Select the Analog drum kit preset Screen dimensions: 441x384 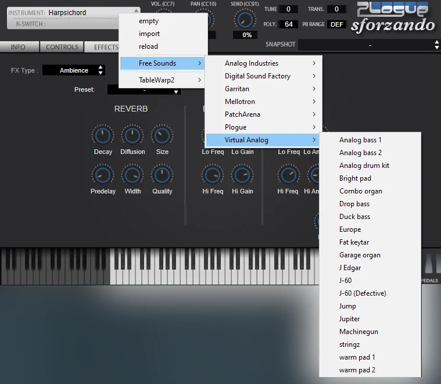(x=364, y=166)
